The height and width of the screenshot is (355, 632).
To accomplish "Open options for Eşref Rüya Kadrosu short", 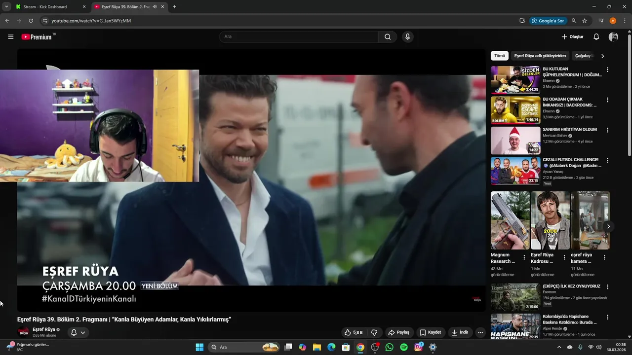I will click(564, 257).
